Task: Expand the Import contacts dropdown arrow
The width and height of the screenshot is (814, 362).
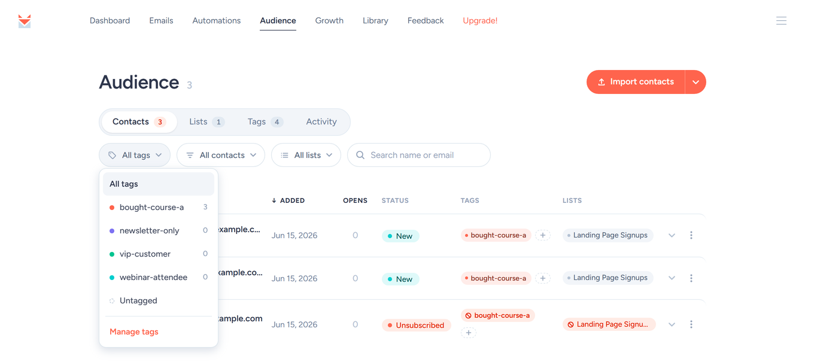Action: (x=695, y=82)
